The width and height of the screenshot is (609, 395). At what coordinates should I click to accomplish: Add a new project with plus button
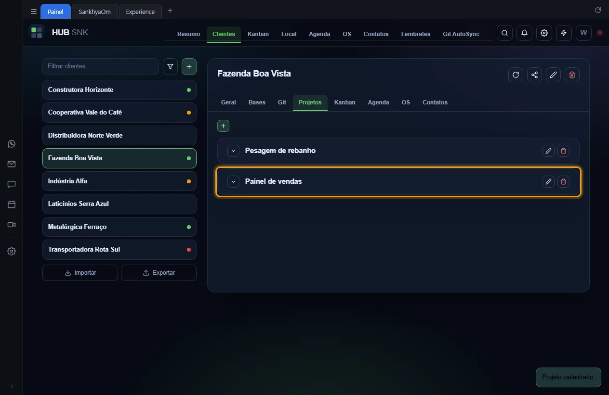tap(223, 126)
